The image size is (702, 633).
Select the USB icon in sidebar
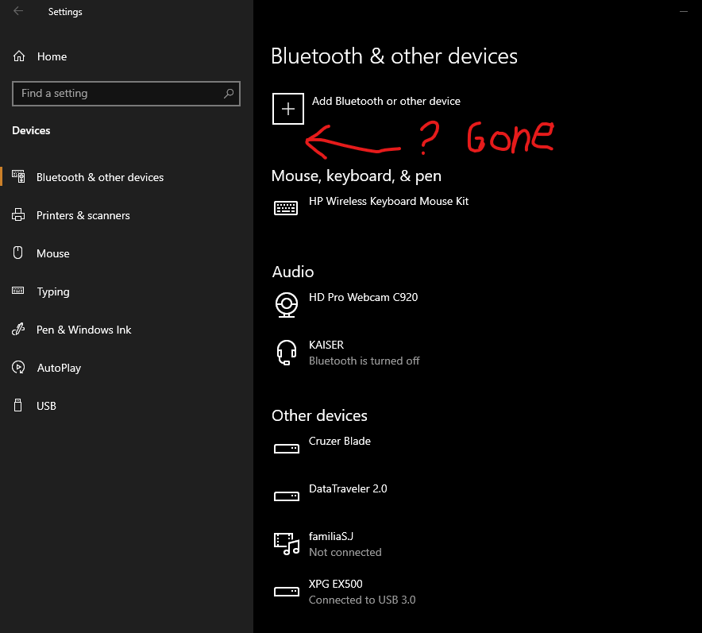pos(18,405)
